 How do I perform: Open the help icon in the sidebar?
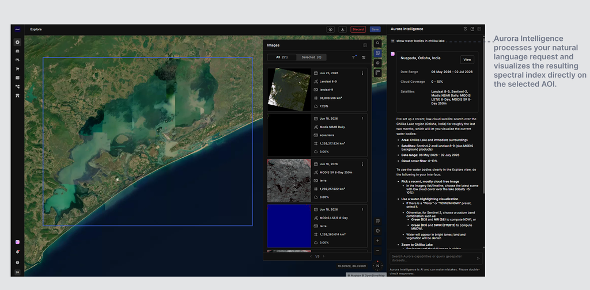click(17, 262)
